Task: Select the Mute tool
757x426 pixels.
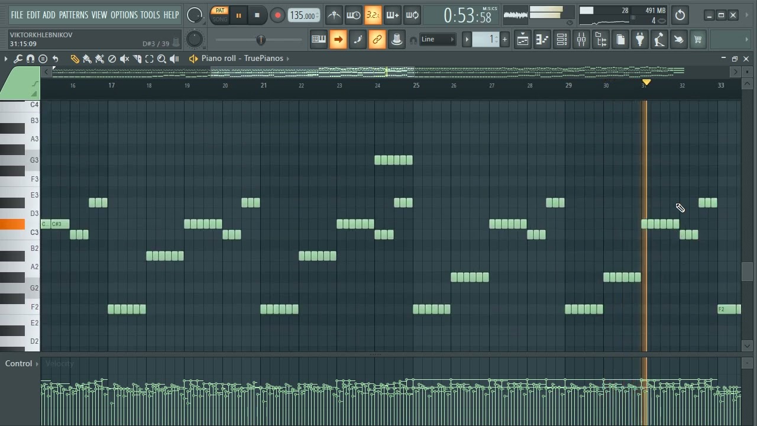Action: pyautogui.click(x=125, y=59)
